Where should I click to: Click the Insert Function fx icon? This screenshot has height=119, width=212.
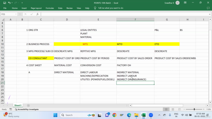pyautogui.click(x=37, y=14)
